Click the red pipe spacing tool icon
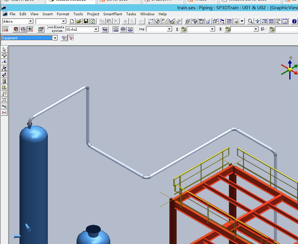The width and height of the screenshot is (298, 244). pos(4,113)
